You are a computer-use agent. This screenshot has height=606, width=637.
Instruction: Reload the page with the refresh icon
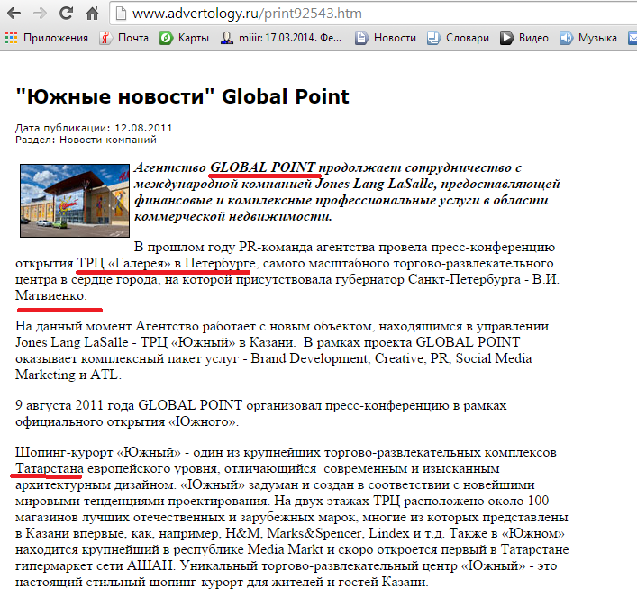66,14
